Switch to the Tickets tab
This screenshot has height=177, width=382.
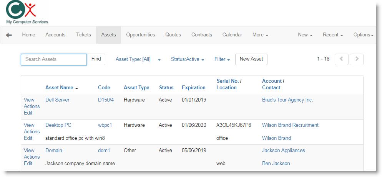(83, 35)
